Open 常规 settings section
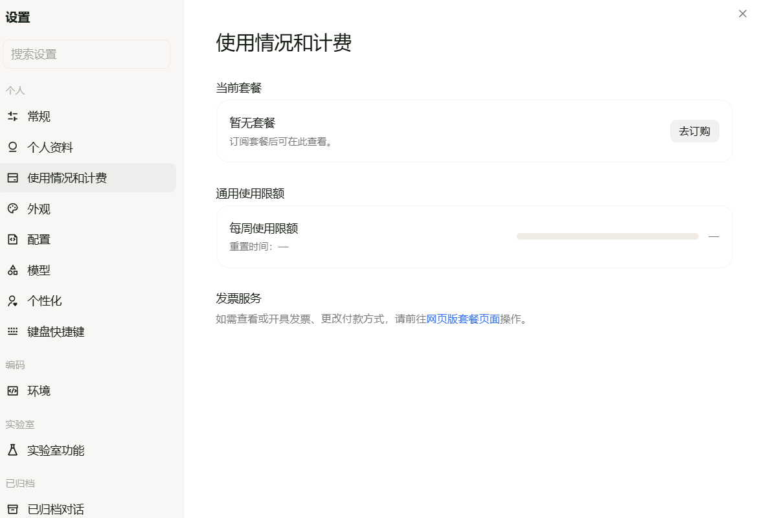 pyautogui.click(x=88, y=117)
